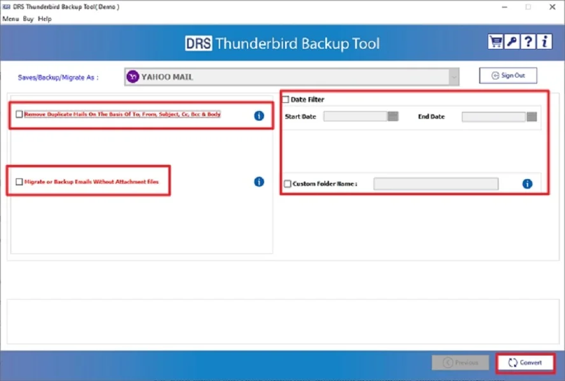Click the Sign Out button
The height and width of the screenshot is (381, 565).
[507, 75]
